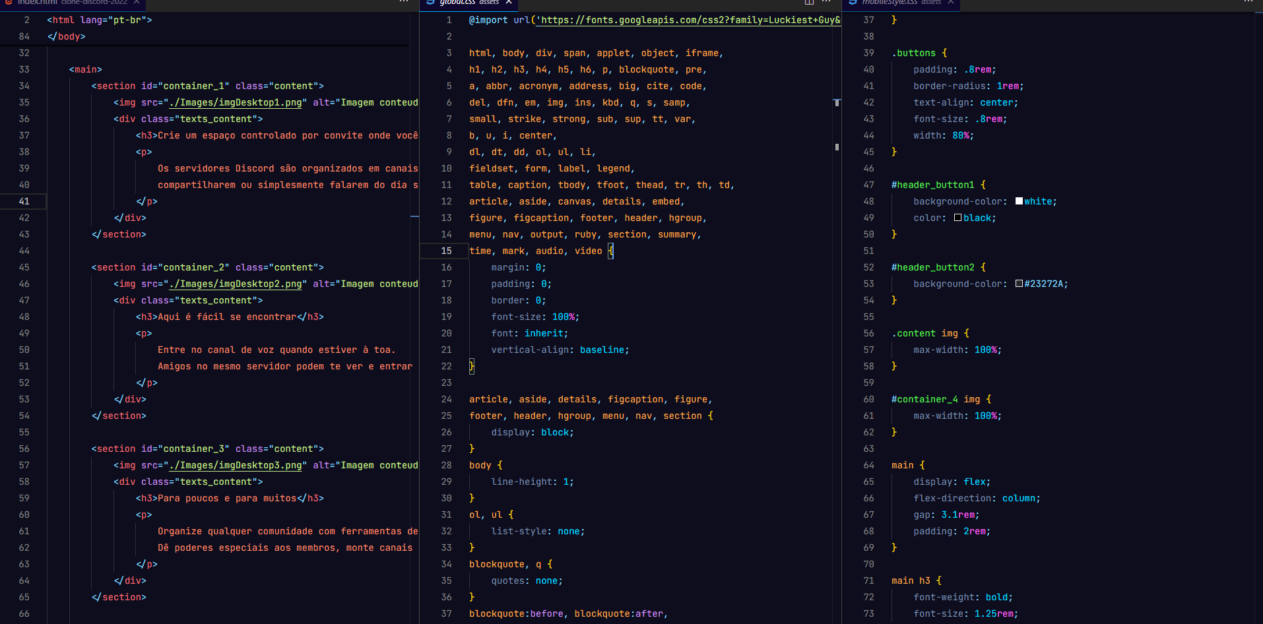Follow the ./Images/imgDesktop1.png path link
The width and height of the screenshot is (1263, 624).
(x=236, y=103)
